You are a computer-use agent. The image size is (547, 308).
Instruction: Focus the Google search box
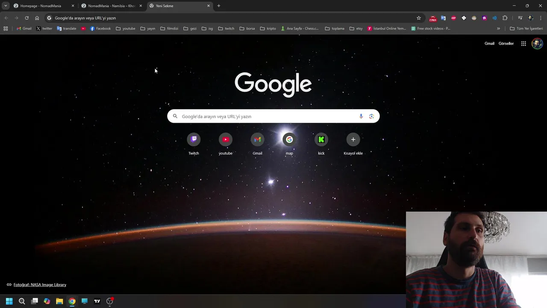[273, 116]
